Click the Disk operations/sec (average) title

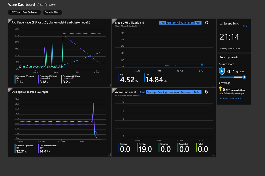pyautogui.click(x=30, y=92)
